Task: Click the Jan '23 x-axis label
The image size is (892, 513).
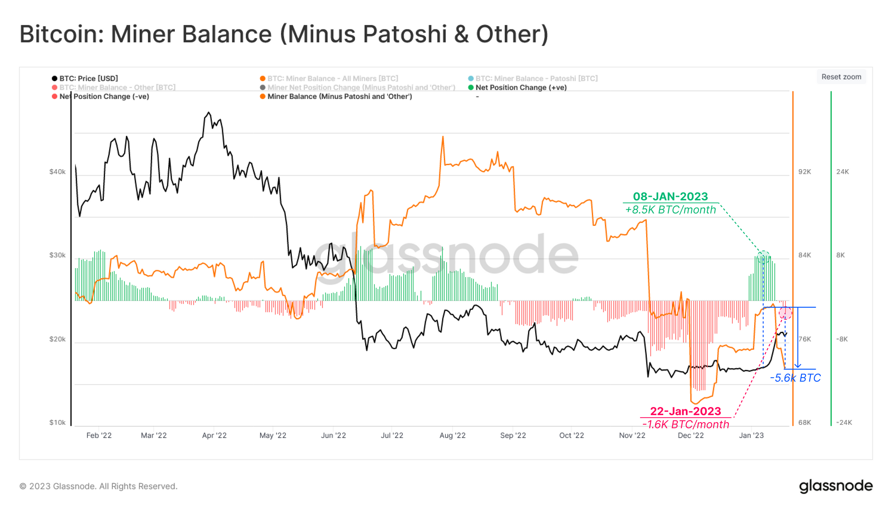Action: 751,435
